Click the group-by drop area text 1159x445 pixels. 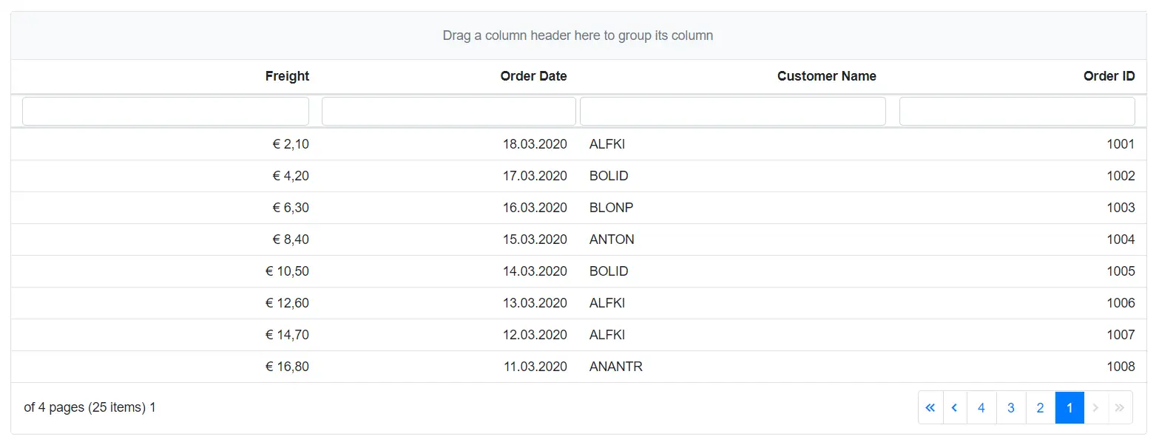(x=578, y=35)
